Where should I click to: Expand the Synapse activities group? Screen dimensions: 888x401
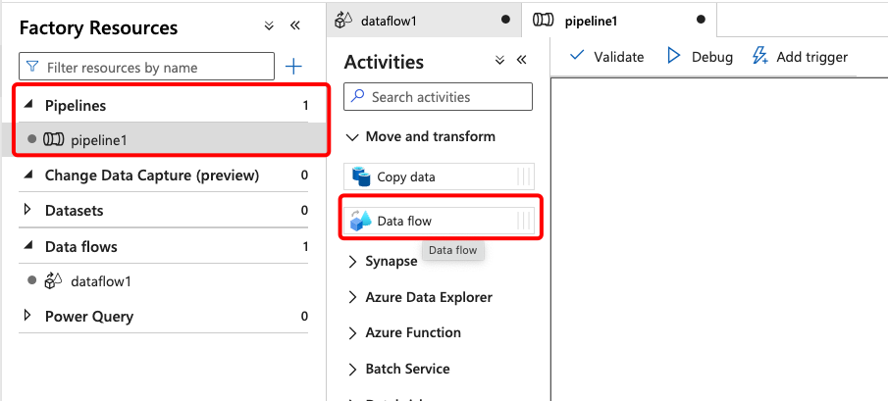pyautogui.click(x=353, y=262)
